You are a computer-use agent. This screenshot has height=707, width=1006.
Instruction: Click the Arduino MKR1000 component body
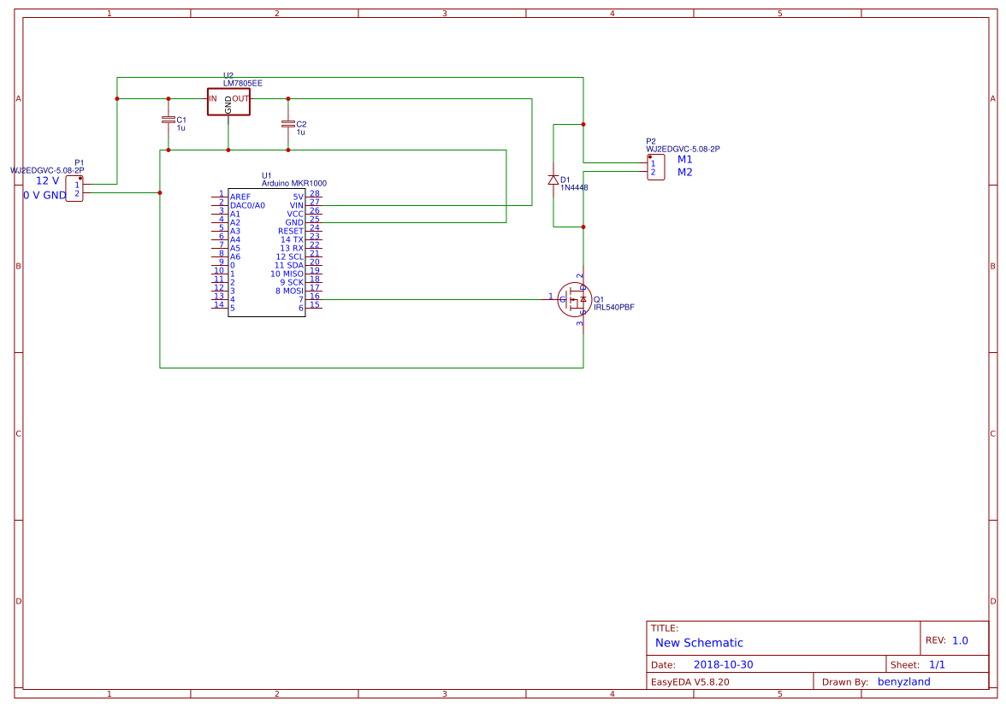[x=265, y=252]
